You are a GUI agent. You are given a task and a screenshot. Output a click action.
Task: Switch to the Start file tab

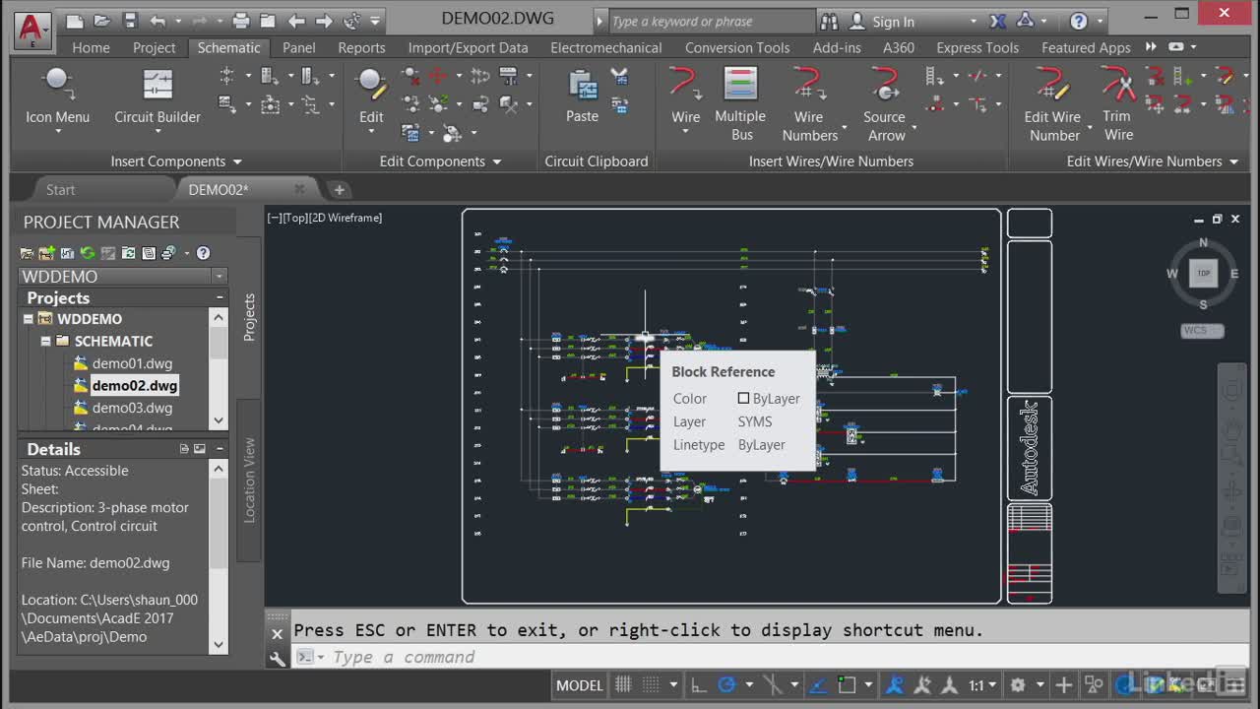[x=60, y=189]
